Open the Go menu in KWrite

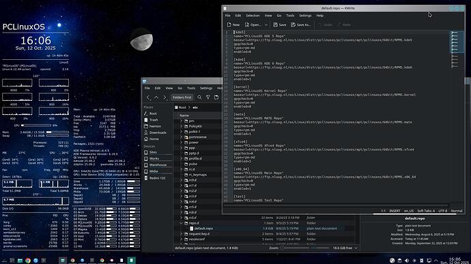point(279,16)
